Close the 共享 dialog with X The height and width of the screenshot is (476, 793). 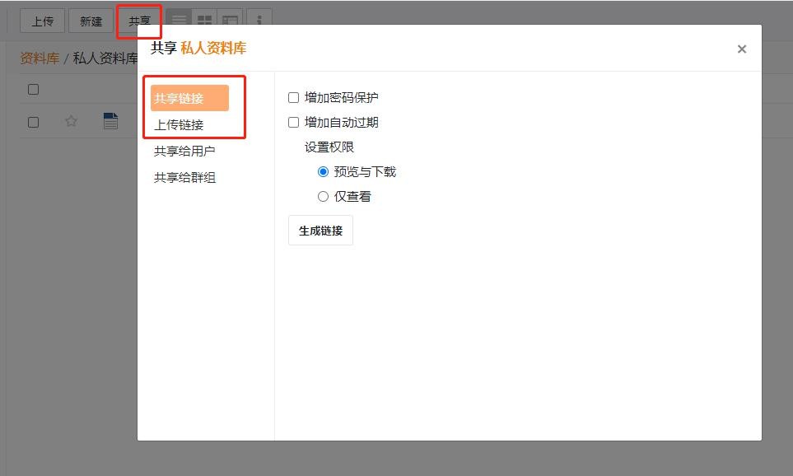[x=741, y=49]
